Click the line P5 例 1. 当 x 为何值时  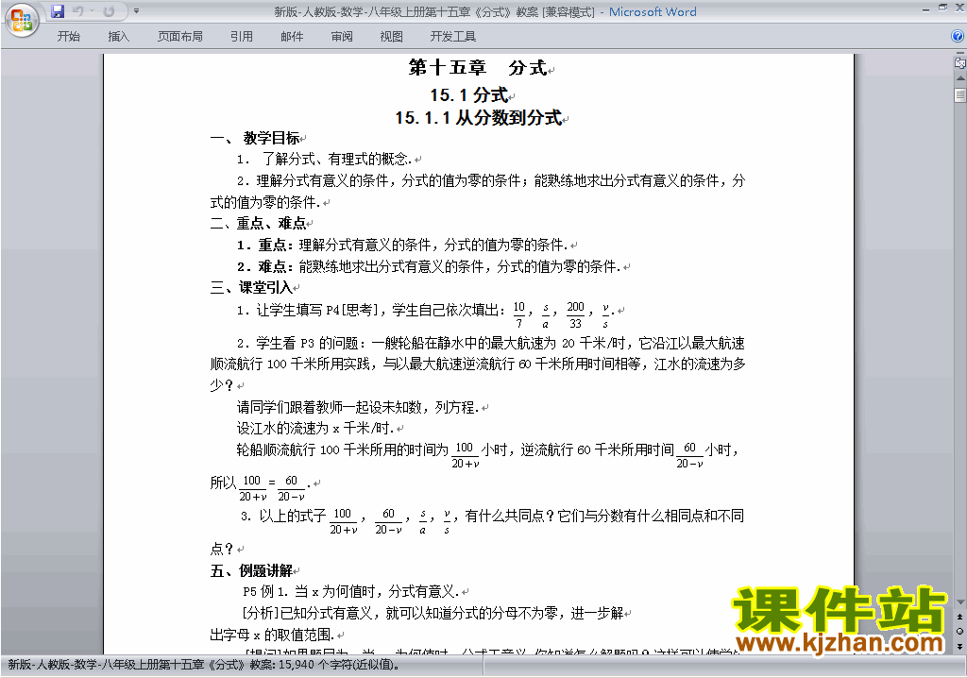(x=350, y=592)
